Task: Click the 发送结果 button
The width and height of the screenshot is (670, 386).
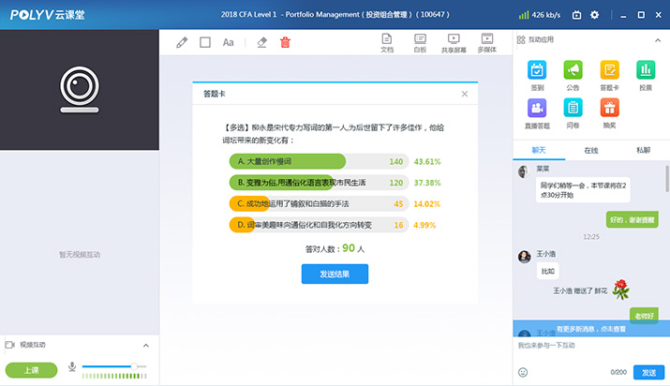Action: [x=335, y=274]
